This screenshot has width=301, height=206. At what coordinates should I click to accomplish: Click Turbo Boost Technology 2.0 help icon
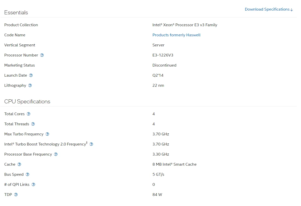tap(91, 144)
